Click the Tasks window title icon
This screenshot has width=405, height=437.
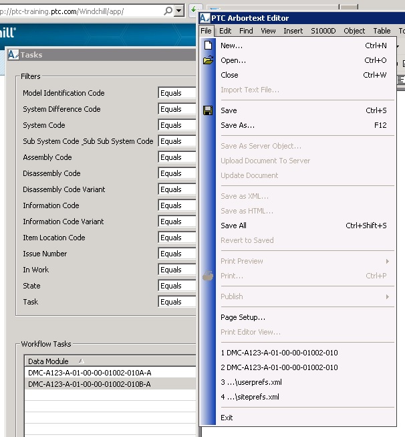tap(13, 55)
